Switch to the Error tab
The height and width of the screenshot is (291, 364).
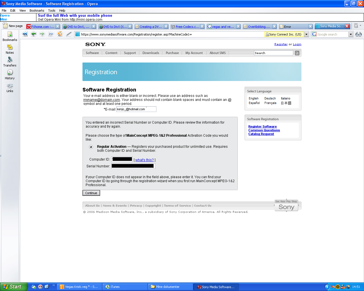pos(296,26)
